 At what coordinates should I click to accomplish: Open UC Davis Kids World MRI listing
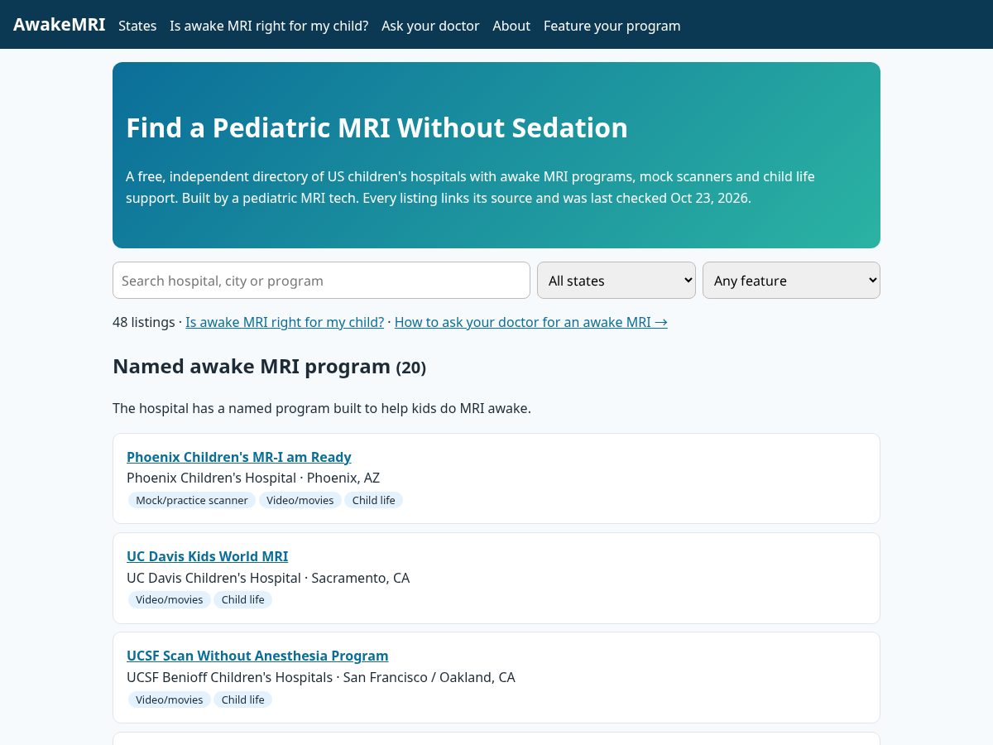pos(208,556)
